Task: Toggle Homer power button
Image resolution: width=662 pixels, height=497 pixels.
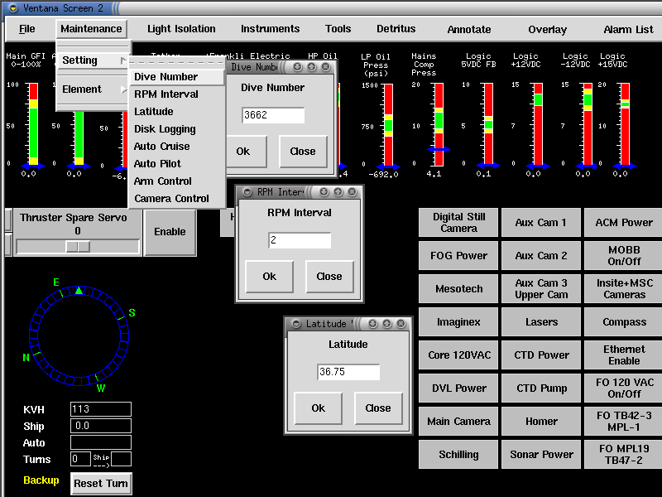Action: [541, 422]
